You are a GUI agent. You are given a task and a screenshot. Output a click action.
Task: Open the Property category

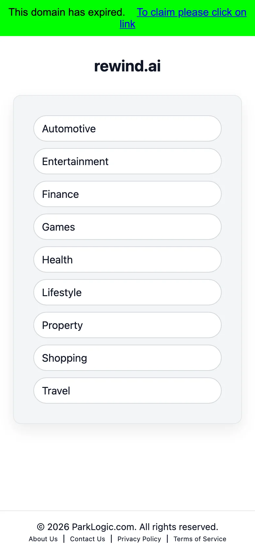(x=127, y=325)
